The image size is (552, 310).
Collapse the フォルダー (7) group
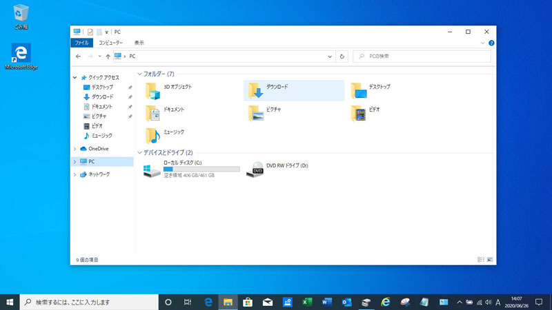(140, 74)
